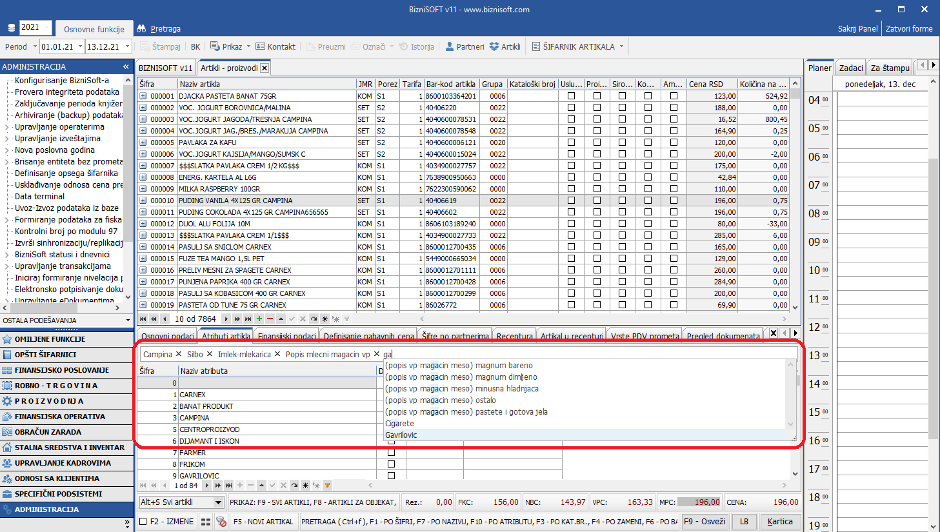
Task: Jump to last record in articles grid
Action: pyautogui.click(x=248, y=319)
